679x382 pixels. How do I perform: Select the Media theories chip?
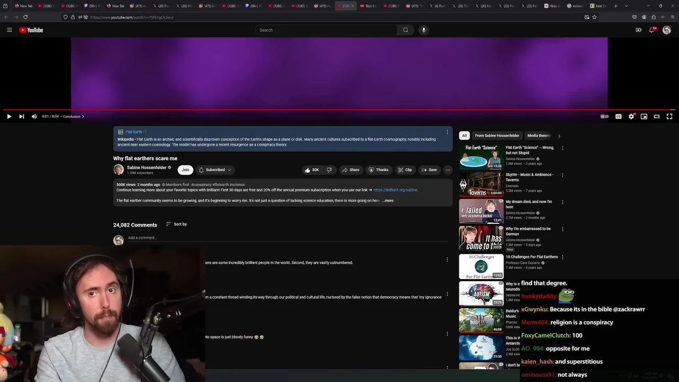click(538, 136)
